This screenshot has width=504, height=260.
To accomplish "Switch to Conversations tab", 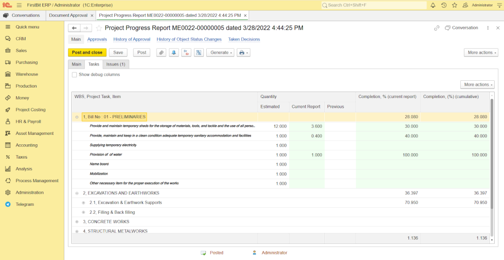I will point(23,15).
